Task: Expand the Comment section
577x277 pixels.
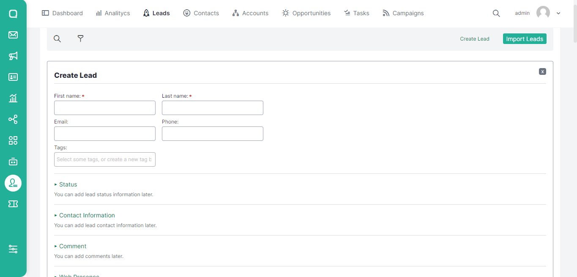Action: pyautogui.click(x=72, y=246)
